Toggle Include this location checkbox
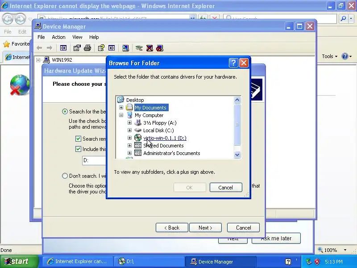 click(78, 149)
